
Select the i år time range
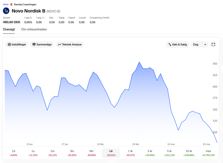pos(111,153)
